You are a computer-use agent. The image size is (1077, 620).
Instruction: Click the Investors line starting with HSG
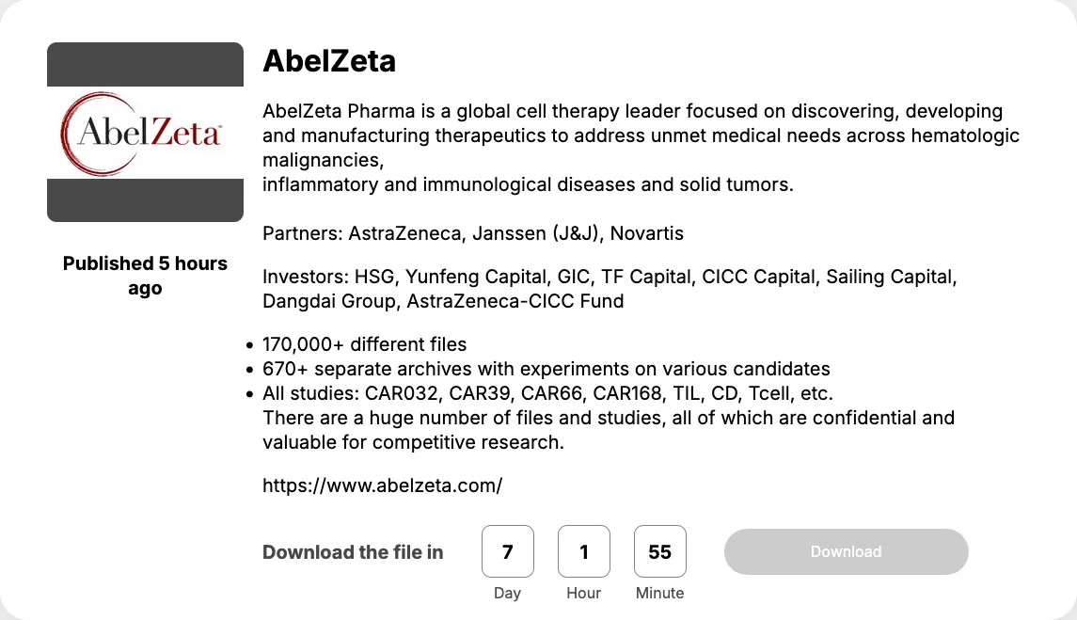pyautogui.click(x=608, y=278)
